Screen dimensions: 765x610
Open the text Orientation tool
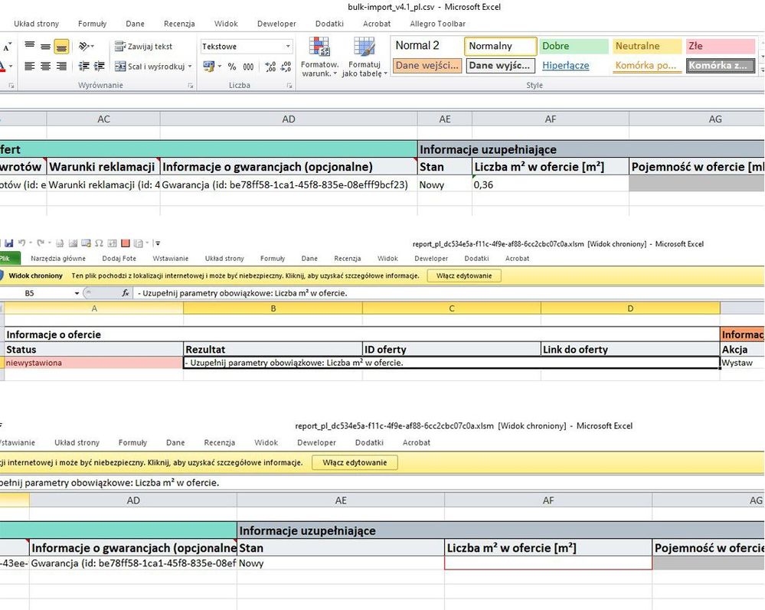click(86, 47)
